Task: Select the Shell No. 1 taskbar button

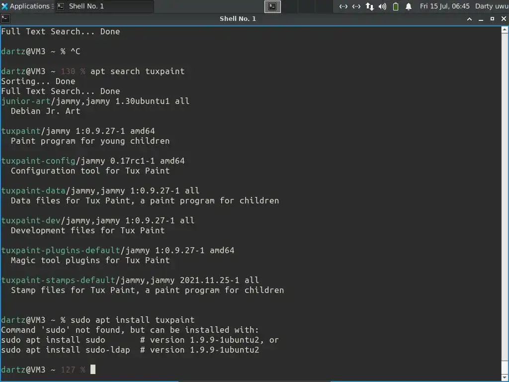Action: point(104,6)
